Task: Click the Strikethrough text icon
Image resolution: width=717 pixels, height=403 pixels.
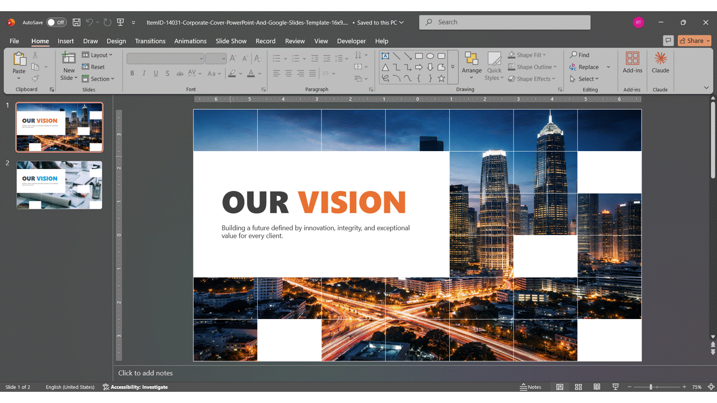Action: (180, 73)
